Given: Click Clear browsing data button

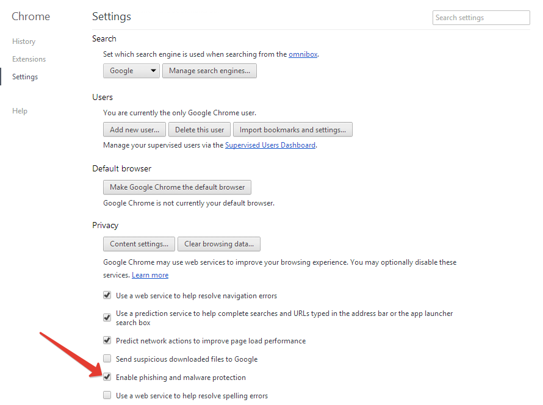Looking at the screenshot, I should pyautogui.click(x=219, y=244).
